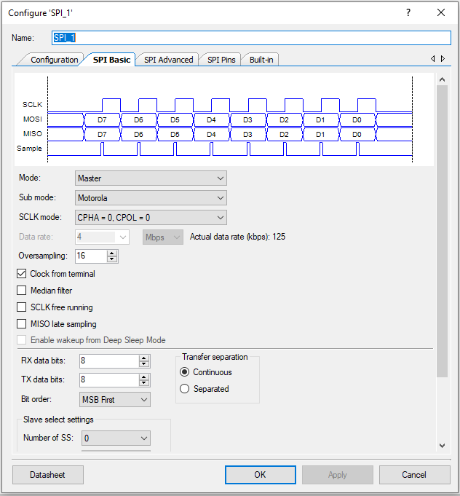Open the Built-in tab

pos(261,60)
